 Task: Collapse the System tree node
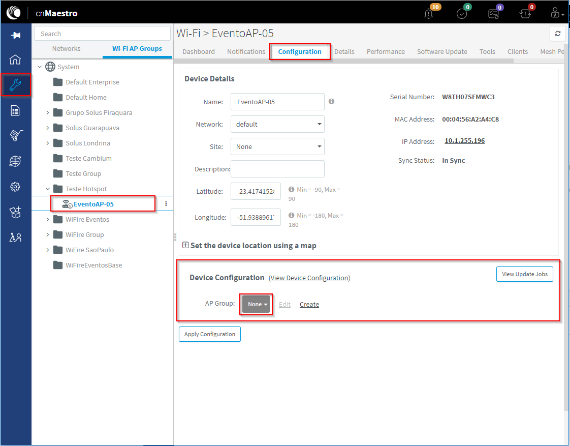click(40, 67)
